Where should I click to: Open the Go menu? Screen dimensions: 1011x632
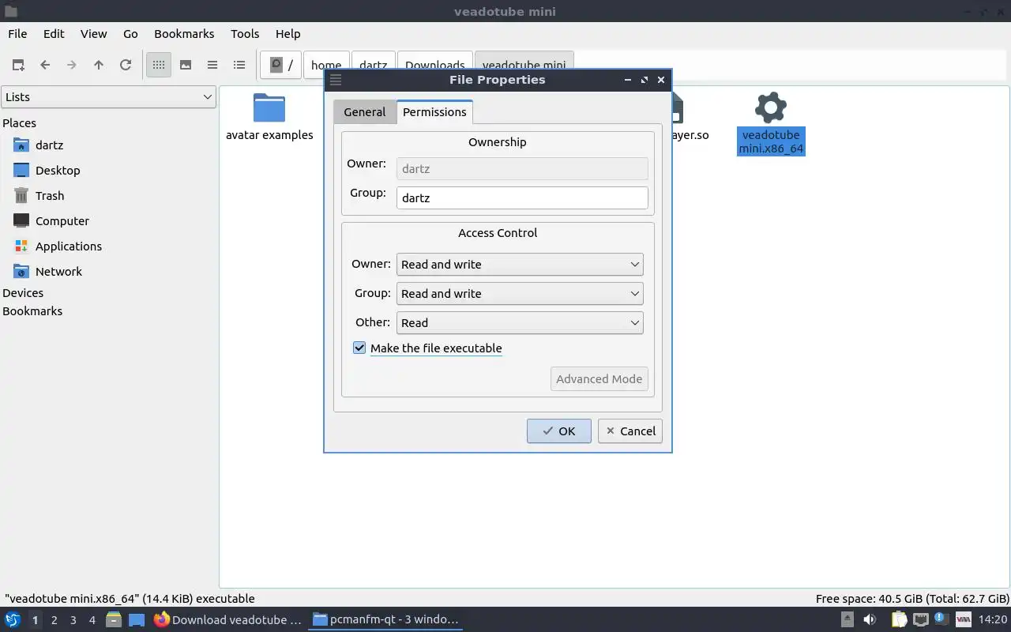[x=130, y=34]
